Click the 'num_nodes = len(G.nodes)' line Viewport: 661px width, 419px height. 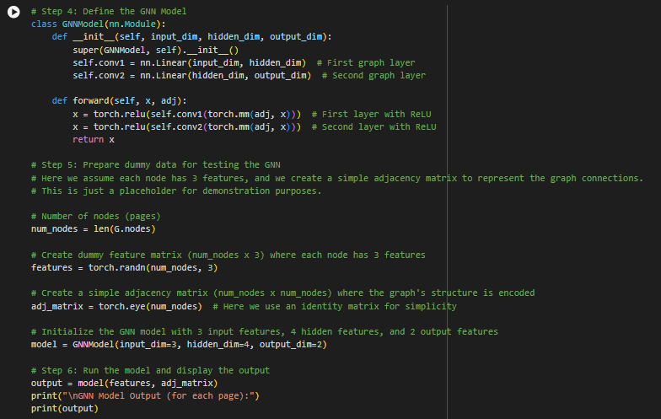coord(93,229)
